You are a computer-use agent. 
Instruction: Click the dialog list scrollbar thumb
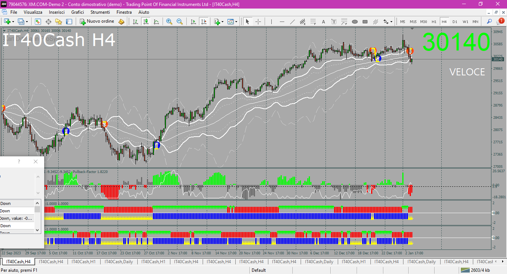(x=37, y=209)
